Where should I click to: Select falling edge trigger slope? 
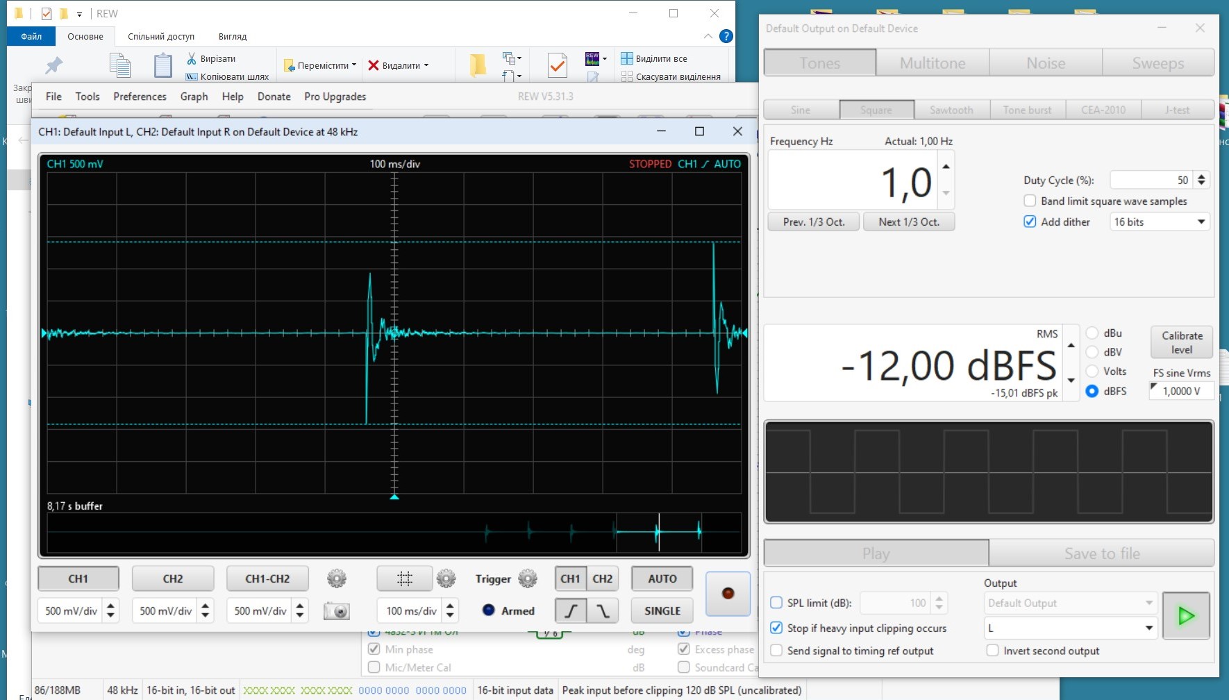coord(603,611)
